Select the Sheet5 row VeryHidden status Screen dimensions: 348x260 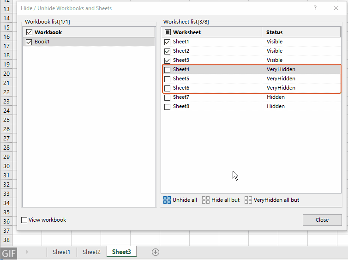(281, 79)
